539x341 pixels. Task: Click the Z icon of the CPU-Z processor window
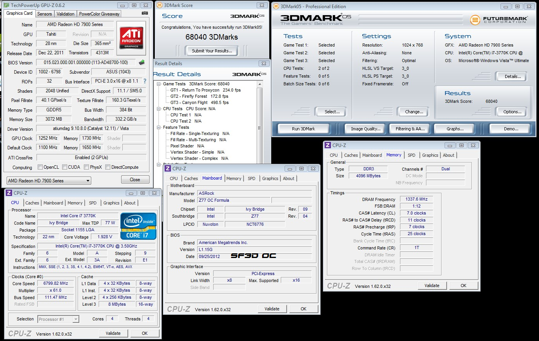tap(9, 193)
